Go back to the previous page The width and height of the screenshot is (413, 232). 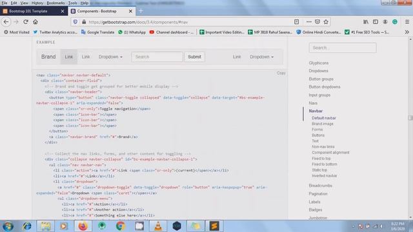point(6,22)
